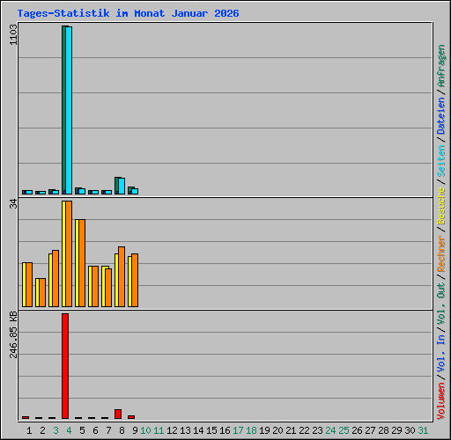This screenshot has width=451, height=440.
Task: Select the Volumen legend label
Action: click(x=441, y=400)
